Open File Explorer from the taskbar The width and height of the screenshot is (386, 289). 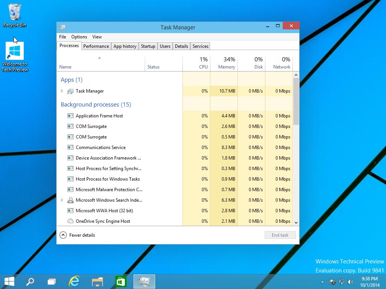tap(97, 281)
